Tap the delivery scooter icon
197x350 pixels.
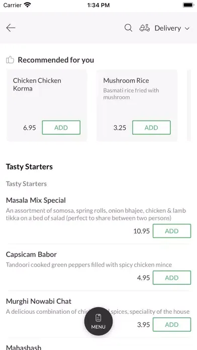[x=145, y=28]
